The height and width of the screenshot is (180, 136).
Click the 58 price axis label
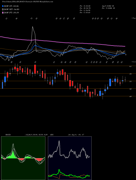tap(131, 74)
